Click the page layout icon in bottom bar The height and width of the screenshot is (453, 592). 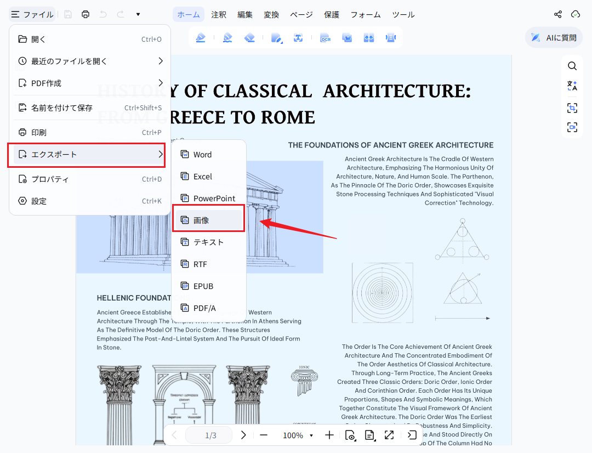pyautogui.click(x=370, y=435)
